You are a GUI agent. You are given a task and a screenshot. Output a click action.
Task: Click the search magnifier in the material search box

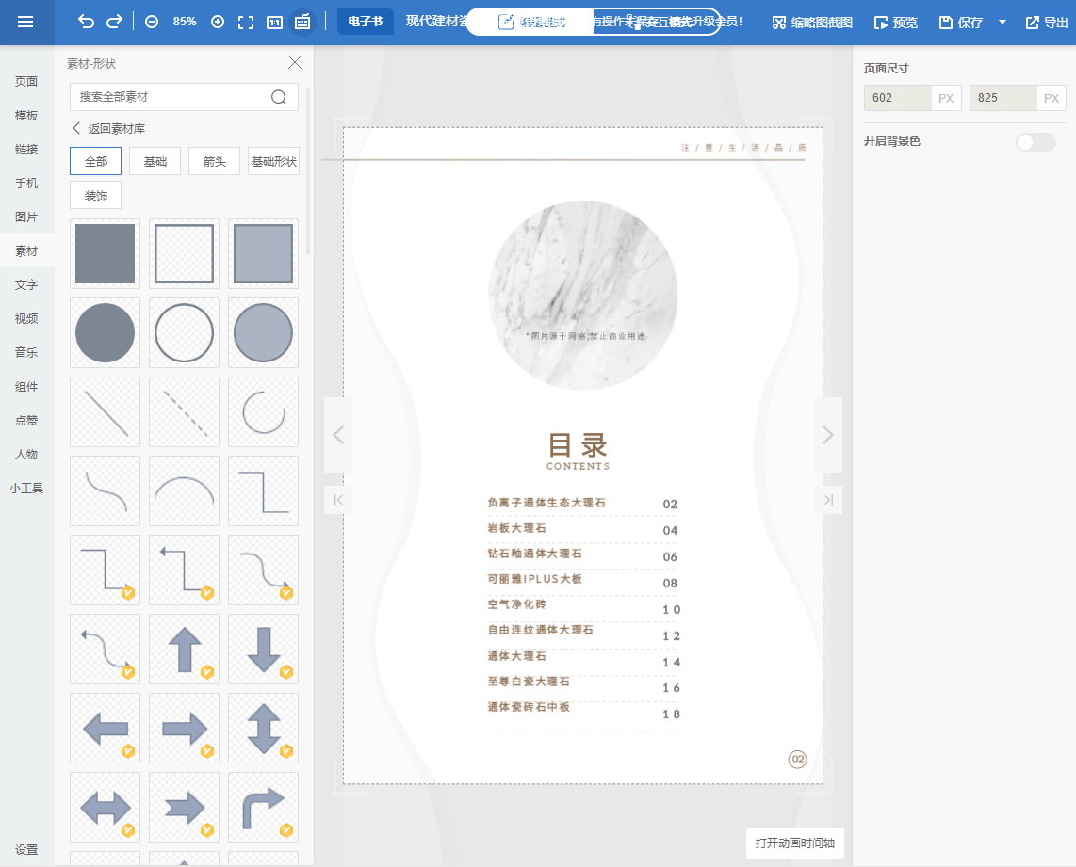(x=278, y=97)
